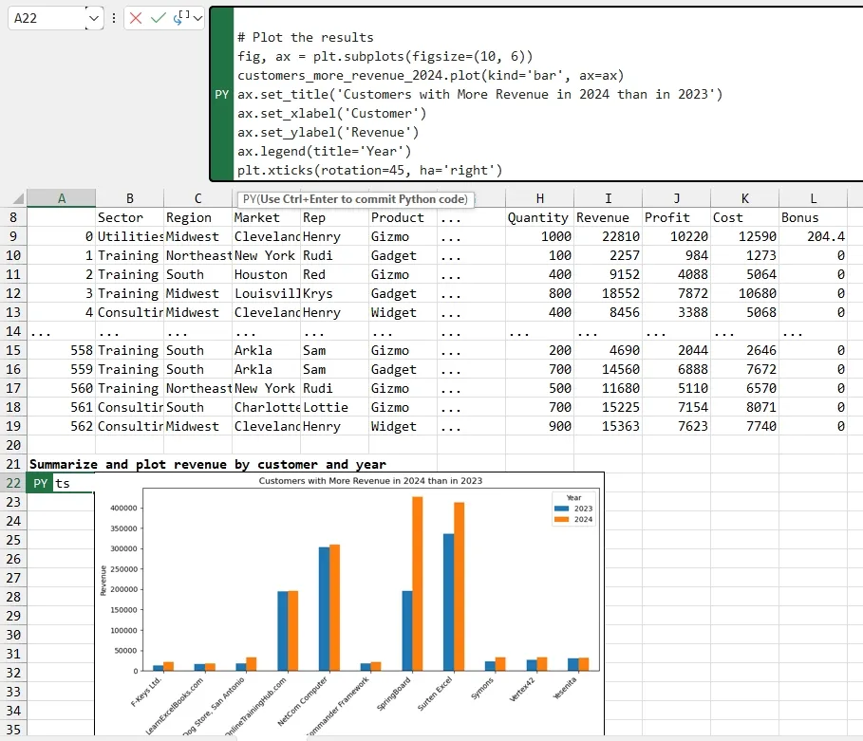This screenshot has width=863, height=741.
Task: Select the 'Sector' header cell
Action: (x=129, y=217)
